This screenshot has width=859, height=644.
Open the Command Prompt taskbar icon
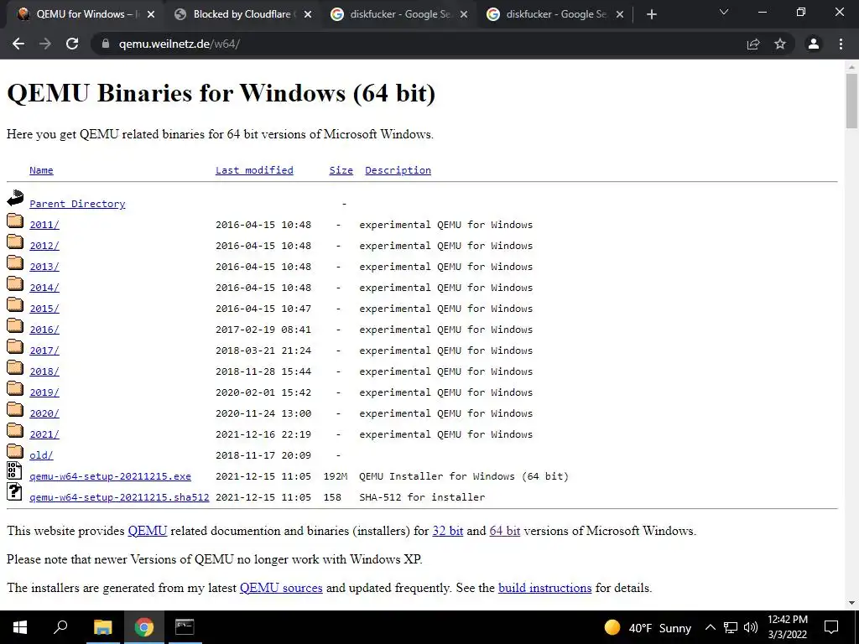[185, 627]
